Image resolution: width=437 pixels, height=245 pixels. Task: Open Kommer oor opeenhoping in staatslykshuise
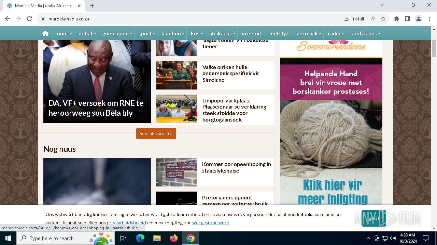tap(236, 167)
